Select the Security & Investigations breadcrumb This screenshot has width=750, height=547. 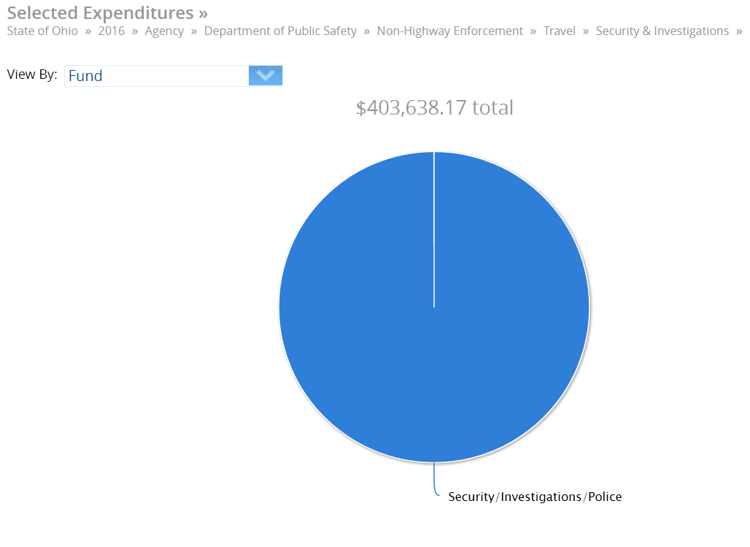[662, 31]
